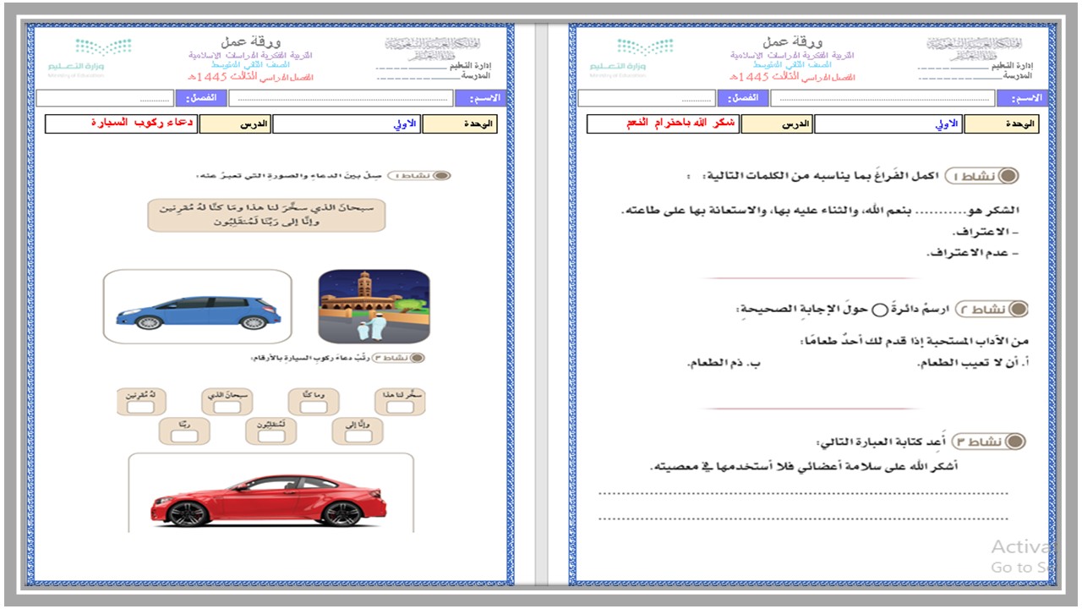This screenshot has width=1082, height=609.
Task: Click the Ministry of Education logo on right page
Action: [x=631, y=57]
